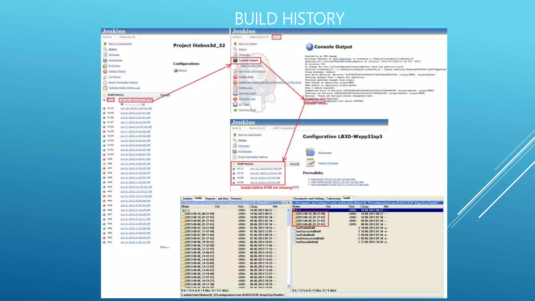
Task: Open the lastFailedBuild file in right panel
Action: (305, 235)
